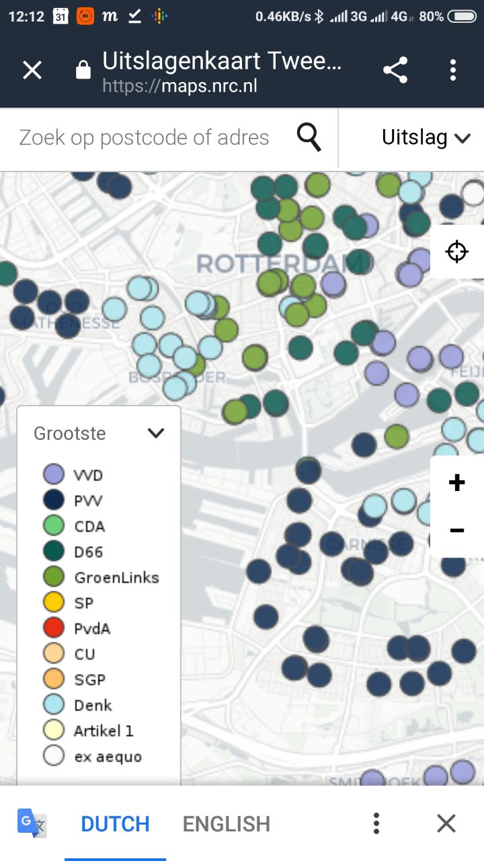Select the SGP legend circle
Image resolution: width=484 pixels, height=861 pixels.
tap(53, 679)
